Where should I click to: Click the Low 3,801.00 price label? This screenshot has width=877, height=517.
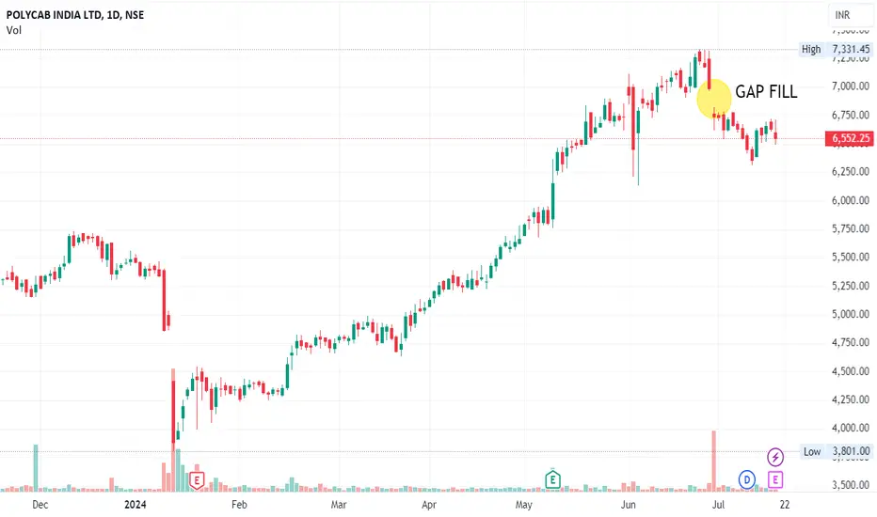click(837, 451)
